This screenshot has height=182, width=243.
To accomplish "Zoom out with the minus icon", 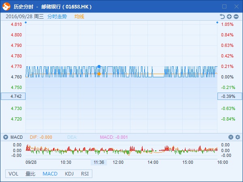I will tap(237, 17).
